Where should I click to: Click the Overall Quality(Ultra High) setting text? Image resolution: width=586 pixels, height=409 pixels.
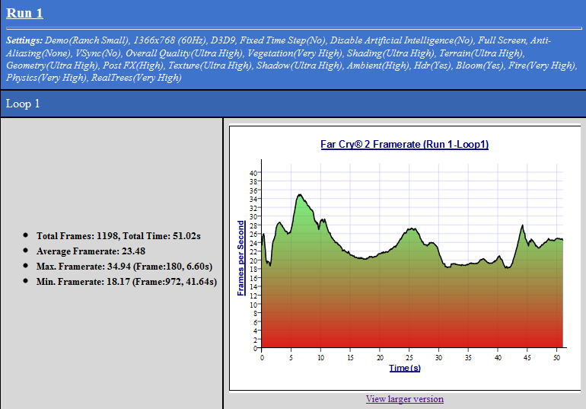point(184,53)
